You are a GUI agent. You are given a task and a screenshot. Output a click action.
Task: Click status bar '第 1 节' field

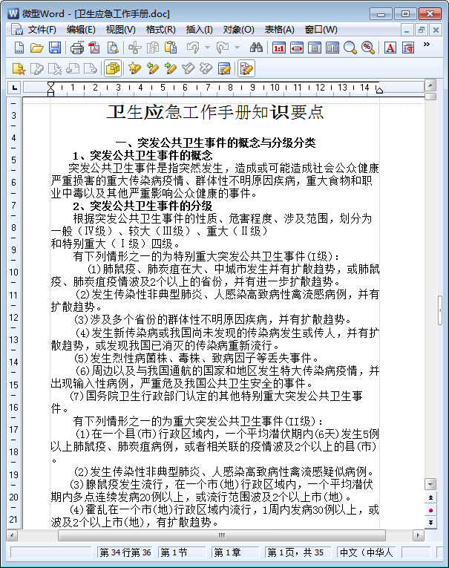pyautogui.click(x=182, y=552)
